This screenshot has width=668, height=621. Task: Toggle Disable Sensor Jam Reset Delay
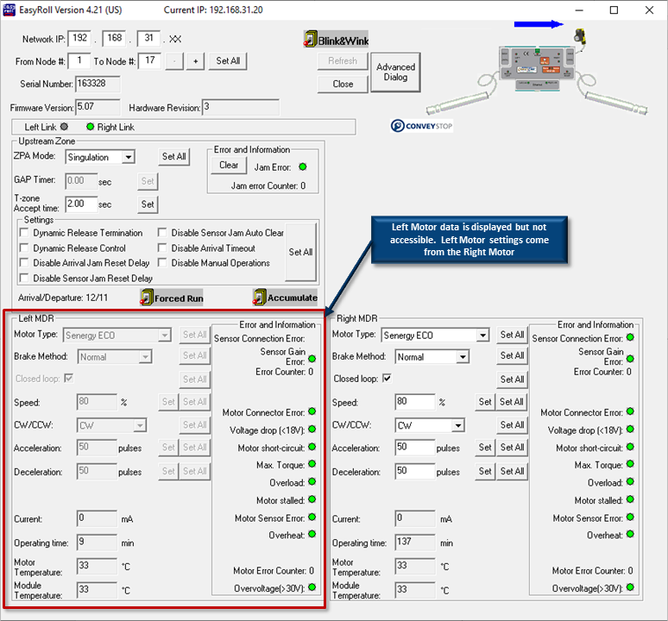24,278
